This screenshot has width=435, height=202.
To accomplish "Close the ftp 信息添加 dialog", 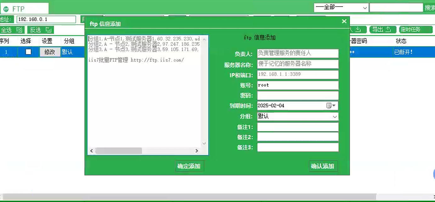I will click(x=344, y=21).
